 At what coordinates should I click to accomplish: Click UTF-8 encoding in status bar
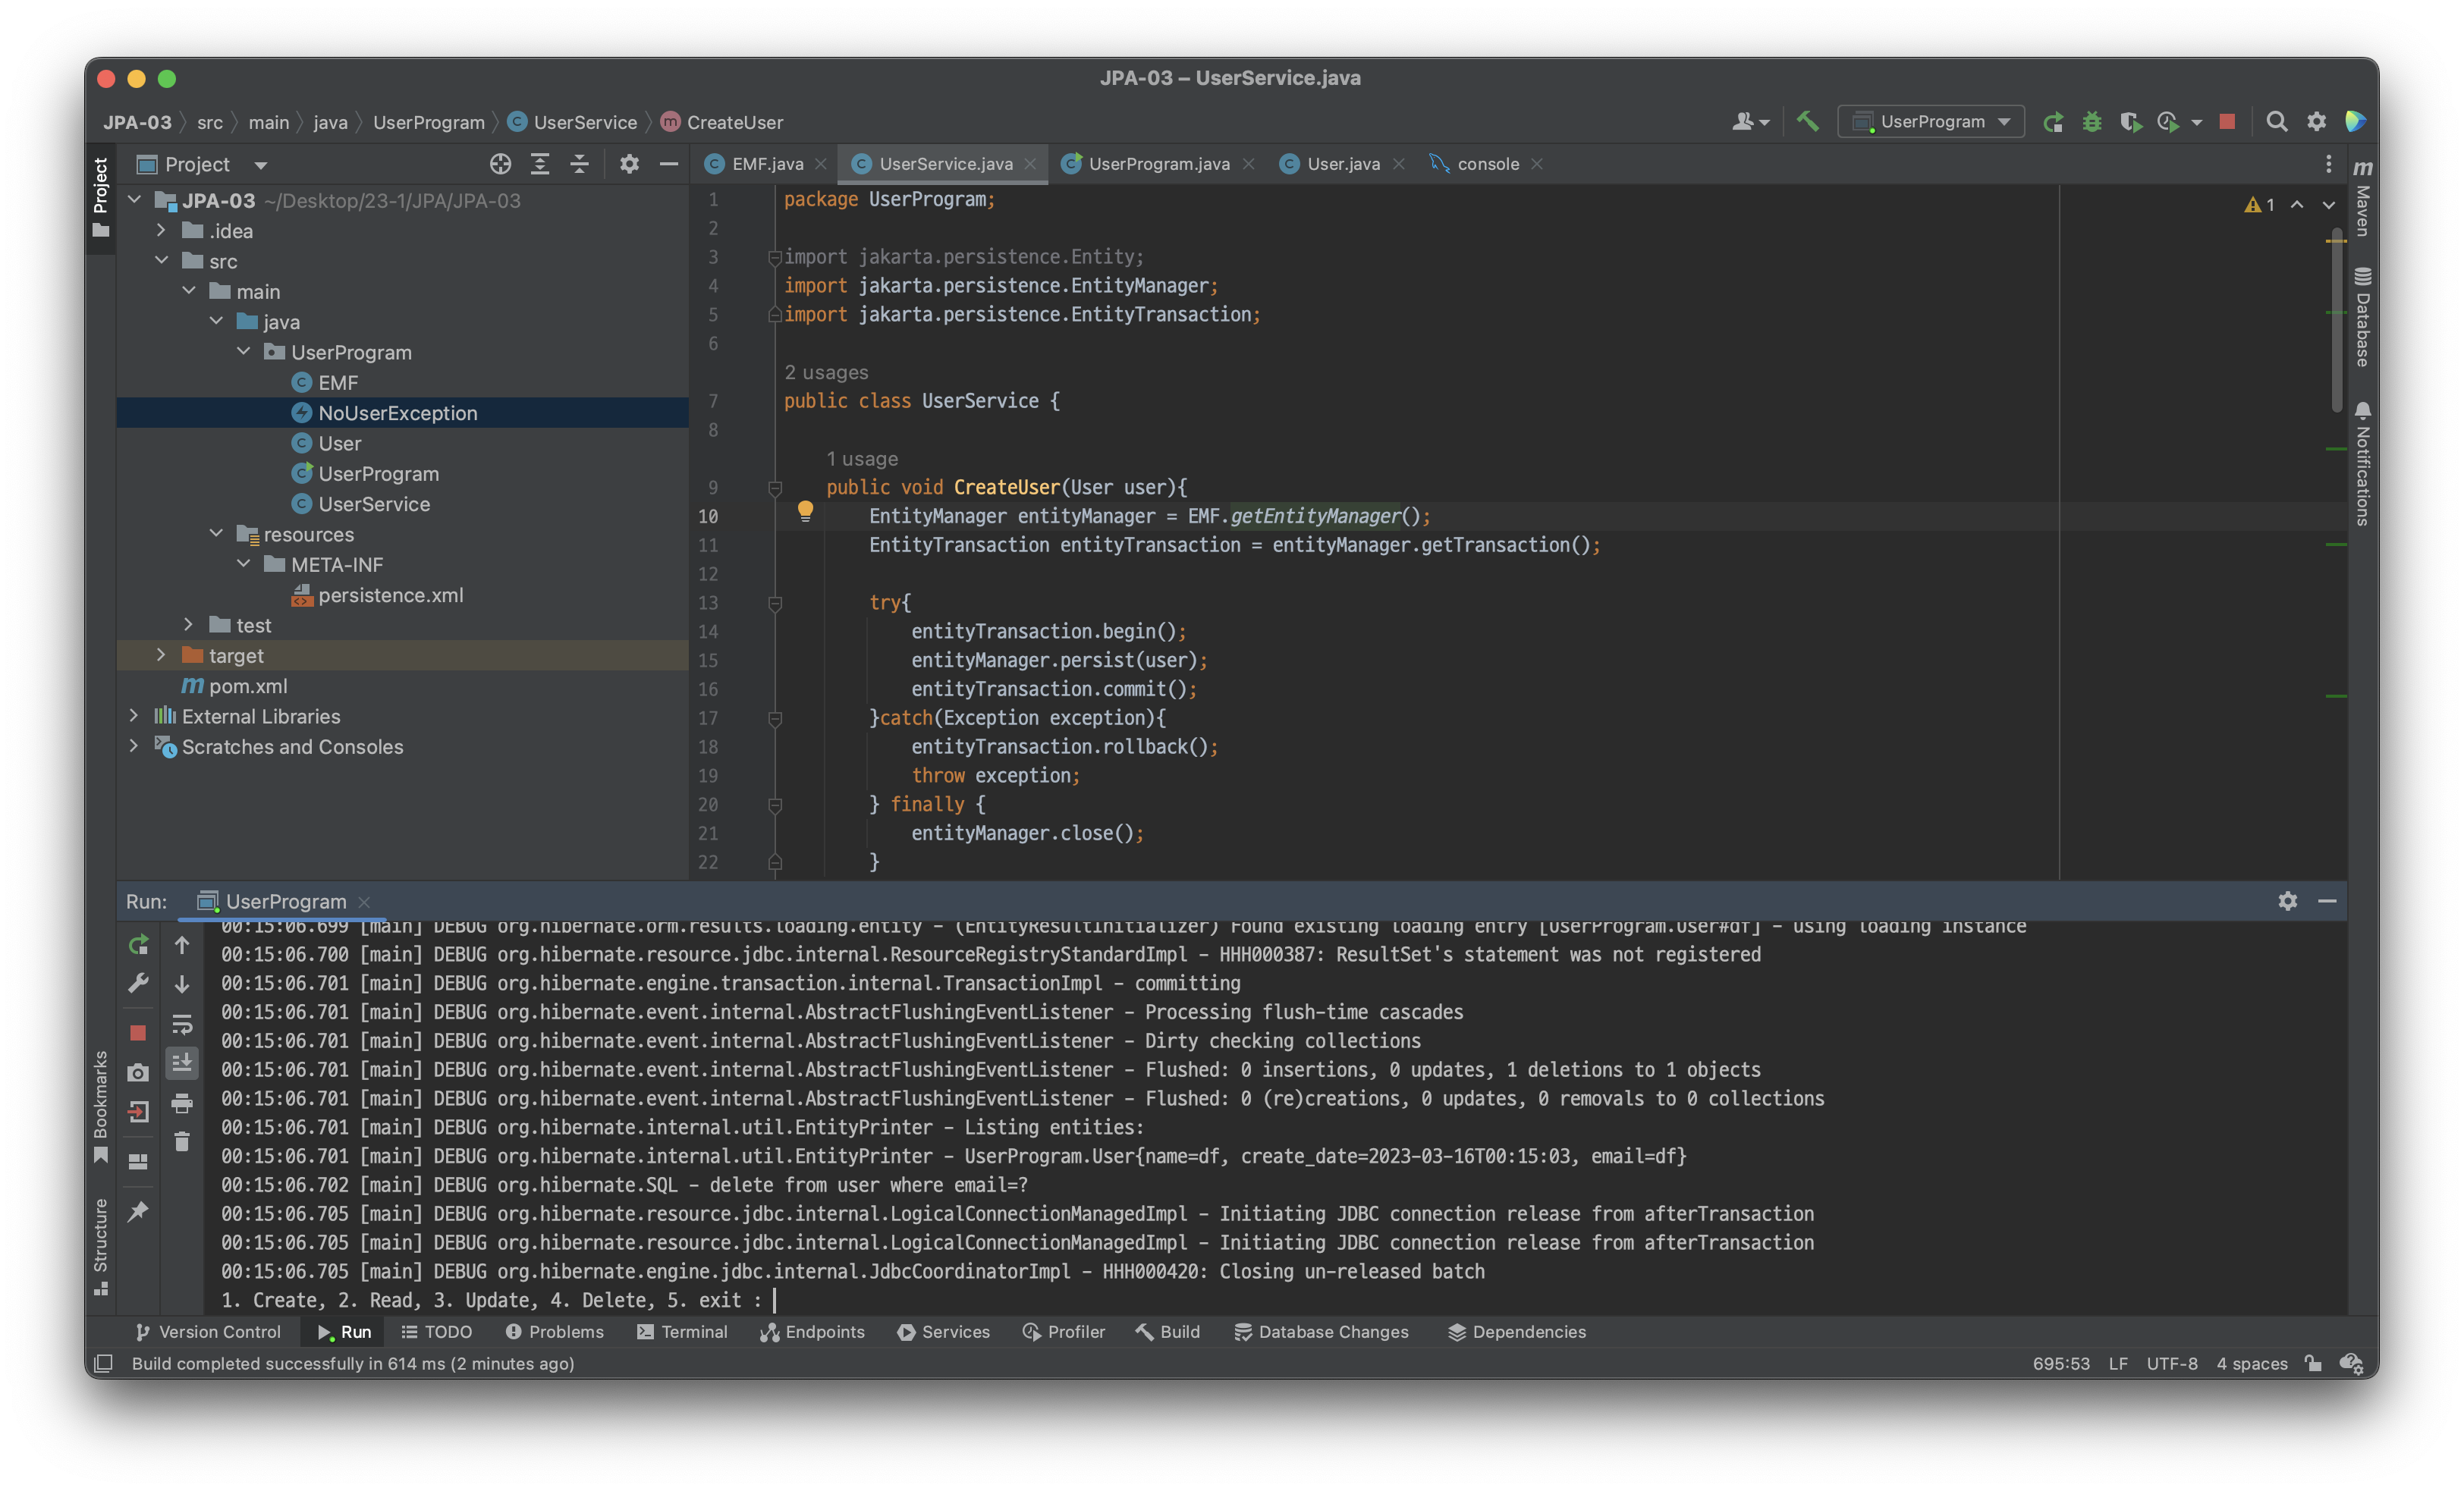2171,1363
